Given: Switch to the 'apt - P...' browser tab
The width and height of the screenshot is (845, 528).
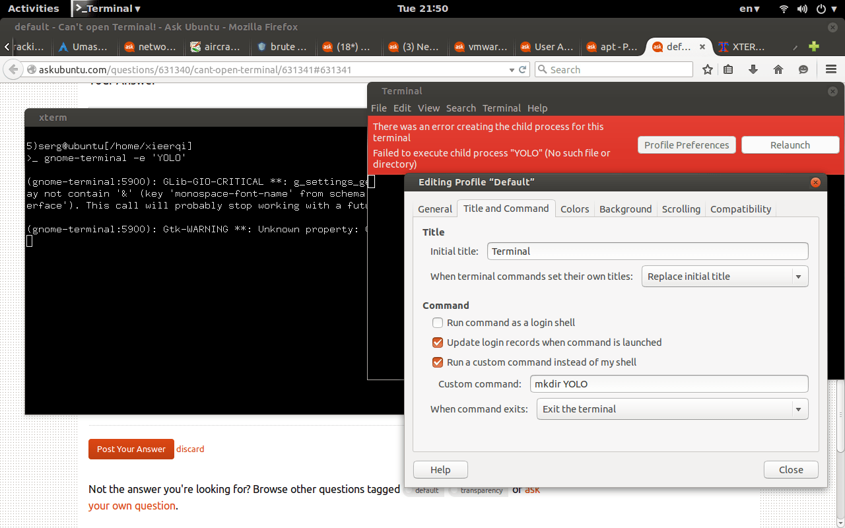Looking at the screenshot, I should (x=614, y=47).
